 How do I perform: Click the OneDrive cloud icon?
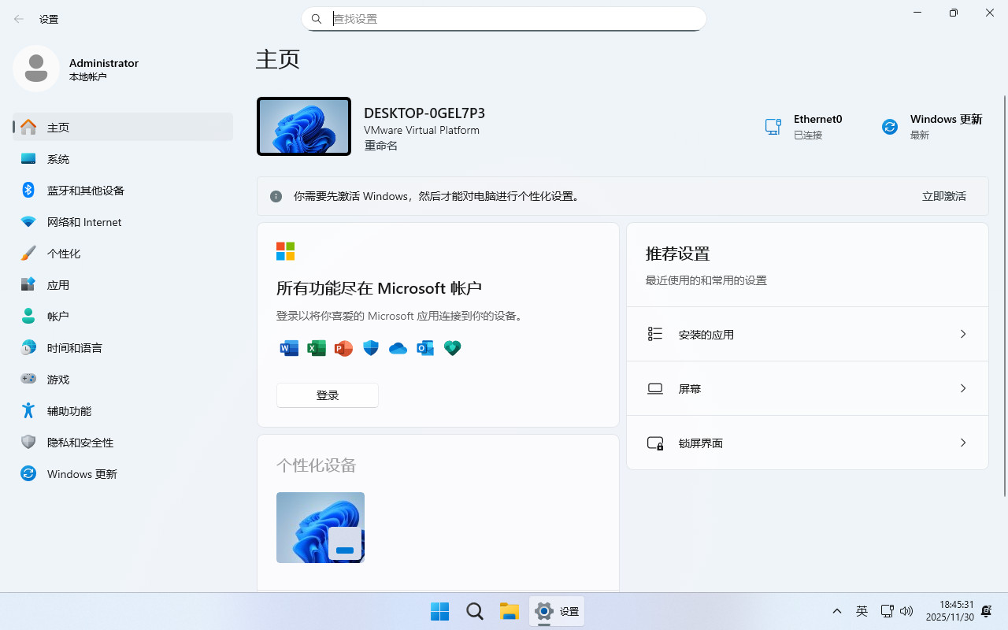398,348
